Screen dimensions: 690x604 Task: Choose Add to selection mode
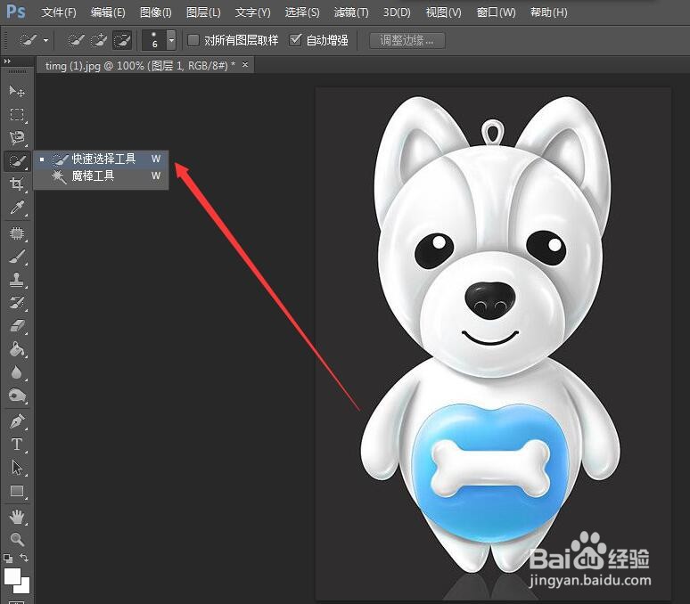click(x=99, y=40)
